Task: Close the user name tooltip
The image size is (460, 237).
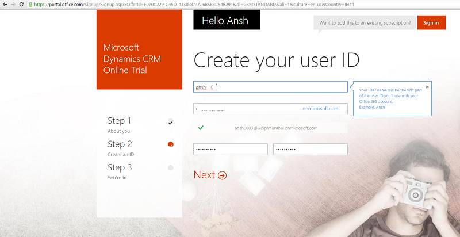Action: [x=427, y=87]
